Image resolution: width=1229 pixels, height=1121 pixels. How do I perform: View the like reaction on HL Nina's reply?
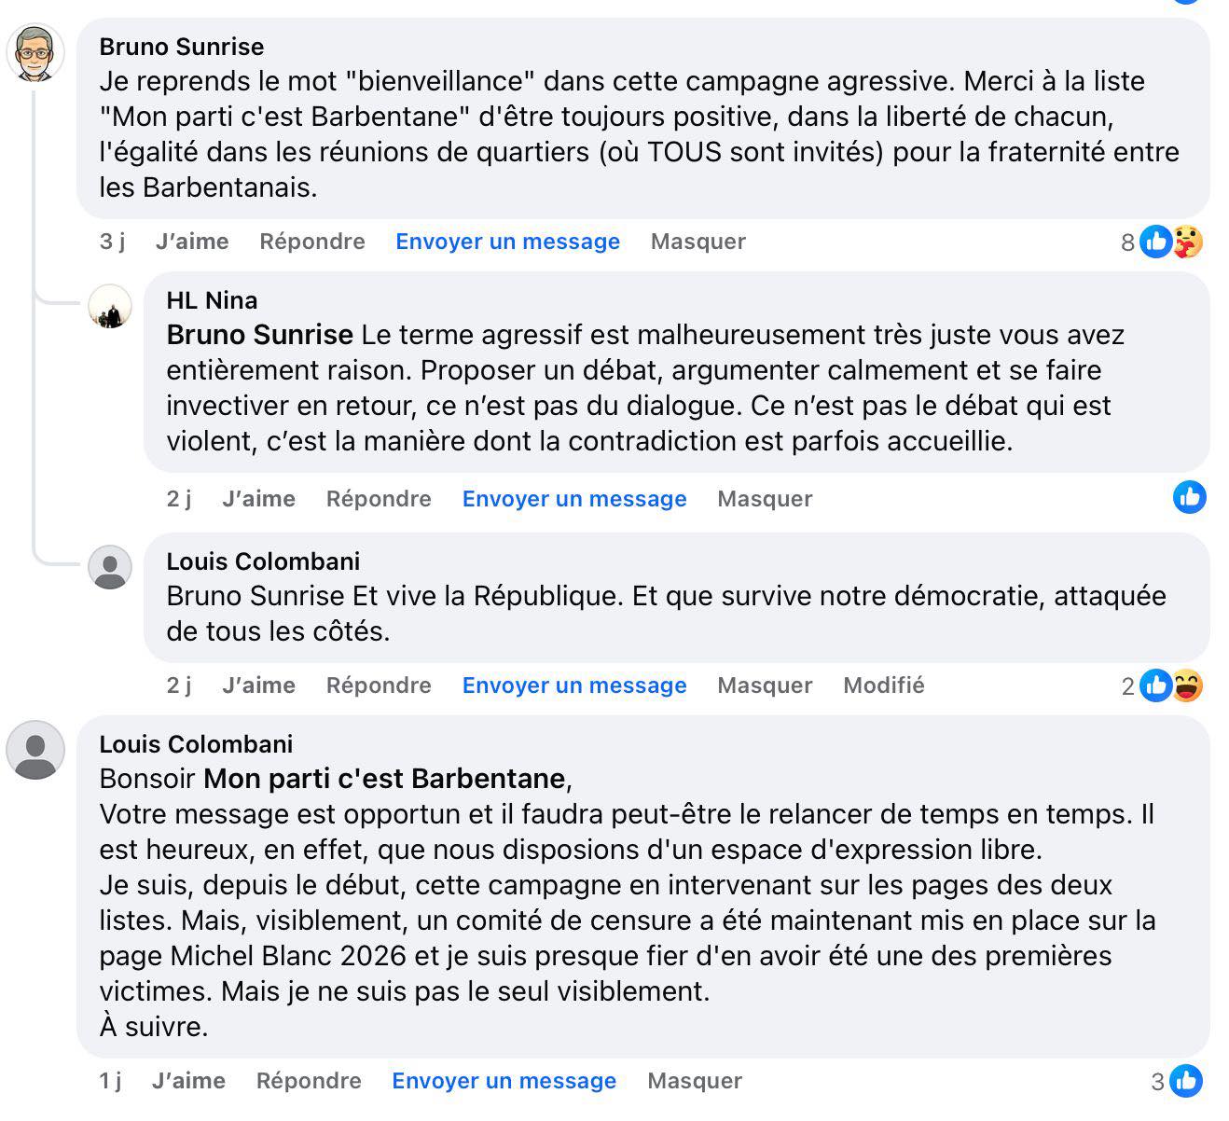coord(1189,497)
